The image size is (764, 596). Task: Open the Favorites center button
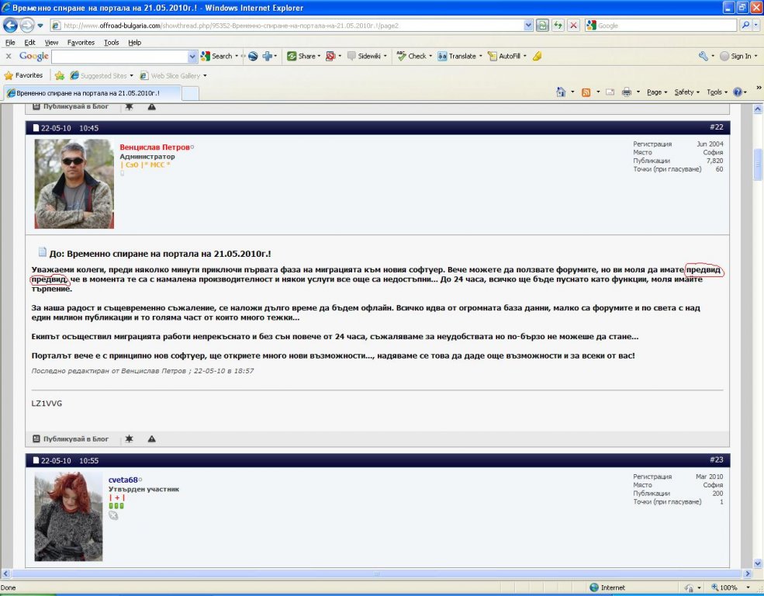(23, 75)
